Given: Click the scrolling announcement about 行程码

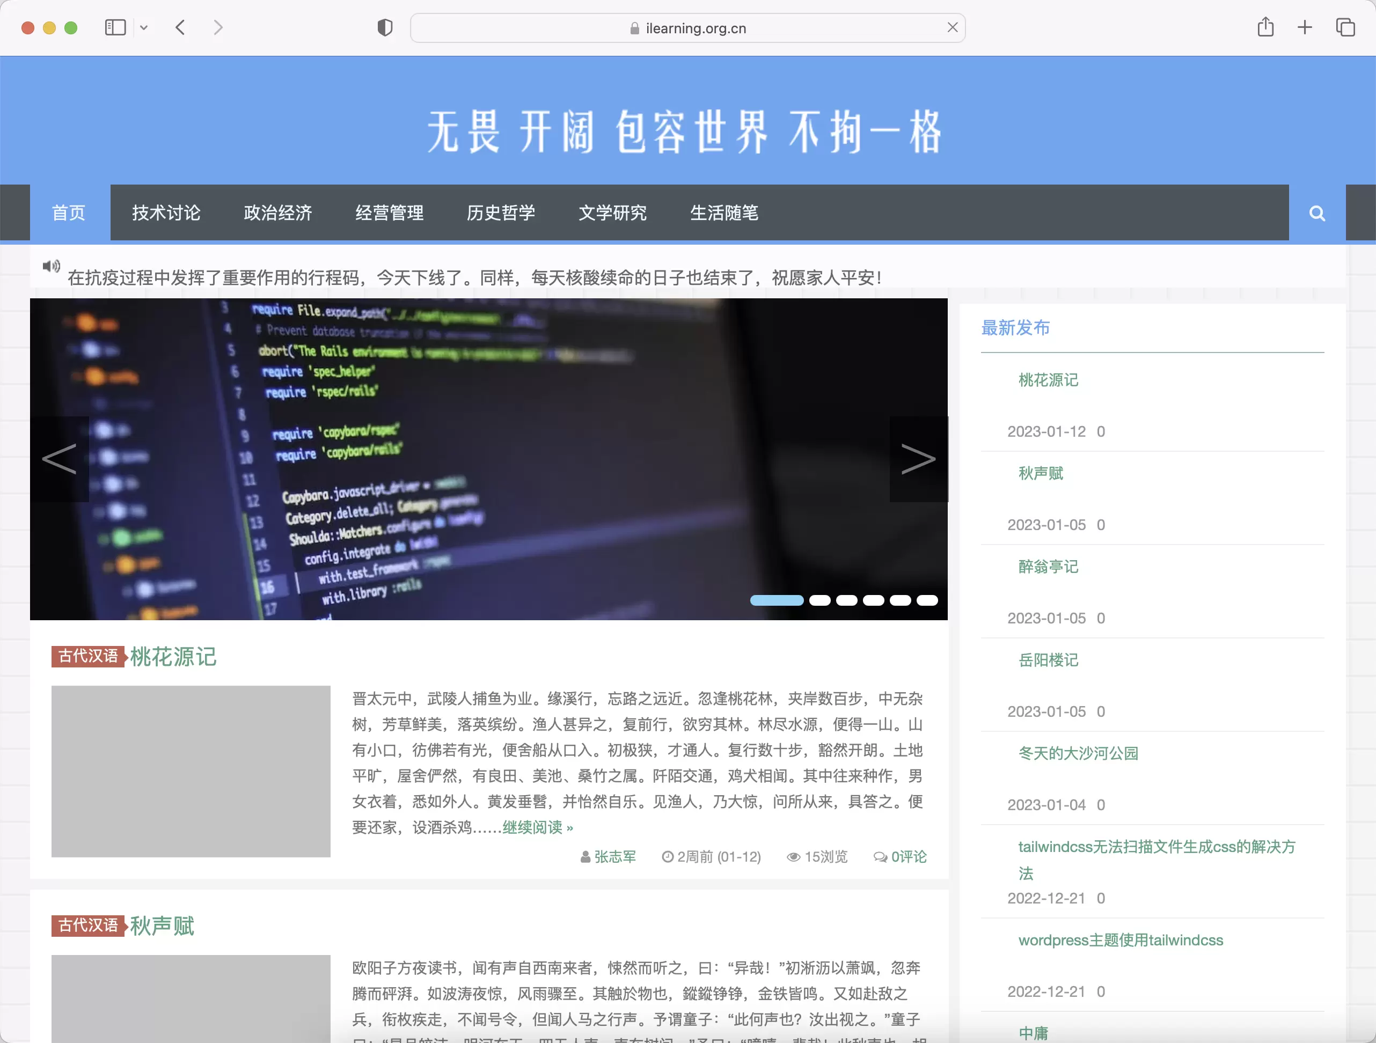Looking at the screenshot, I should click(x=474, y=277).
